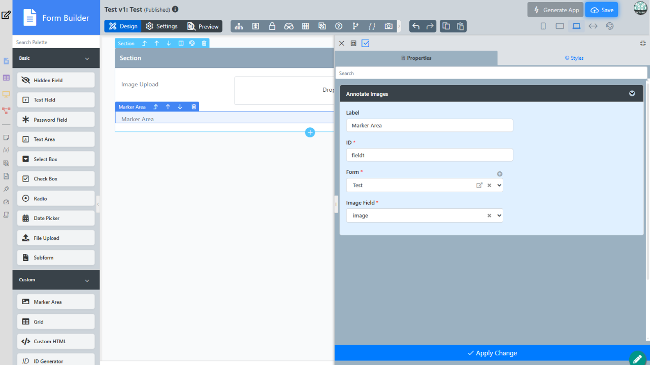Switch to mobile phone preview toggle
Image resolution: width=650 pixels, height=365 pixels.
click(x=543, y=26)
